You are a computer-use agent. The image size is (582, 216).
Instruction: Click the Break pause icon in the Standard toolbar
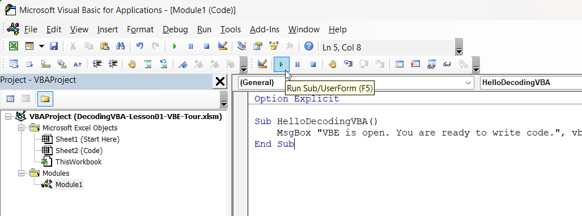[x=190, y=46]
